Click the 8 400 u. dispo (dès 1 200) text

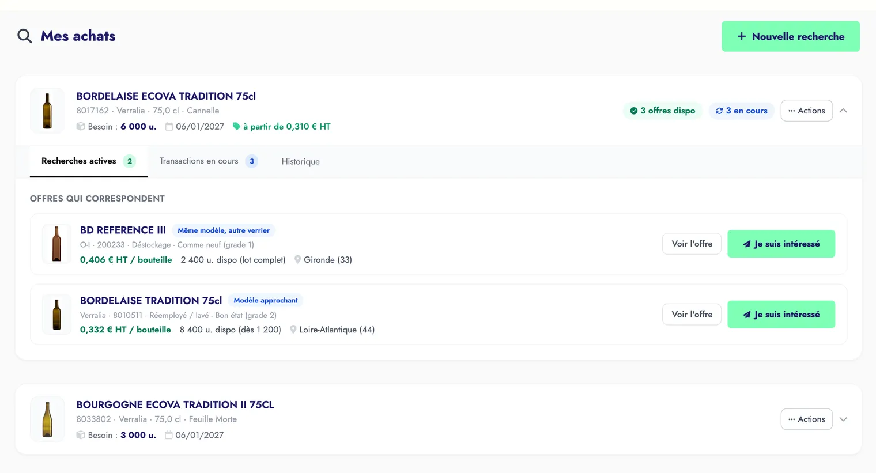tap(231, 330)
